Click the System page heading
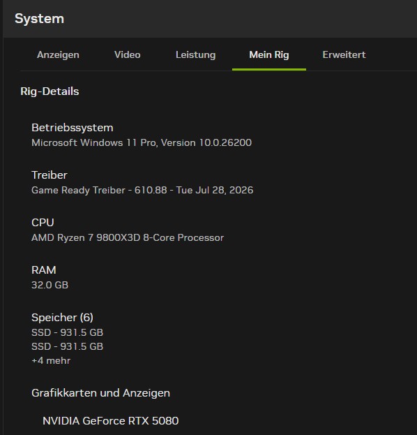 39,19
